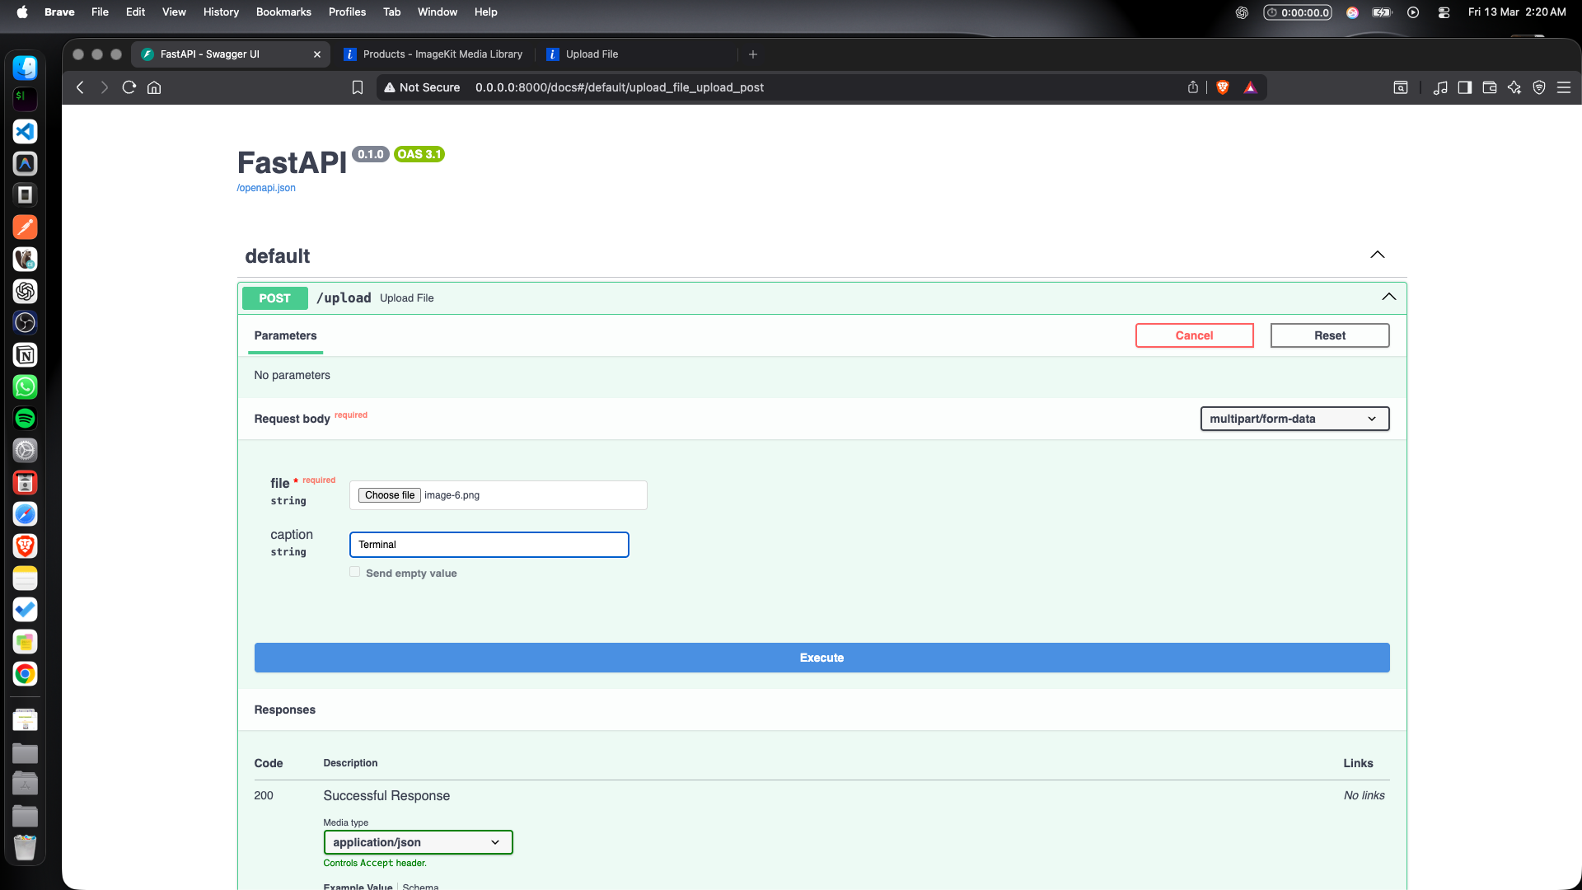The width and height of the screenshot is (1582, 890).
Task: Open WhatsApp from the dock
Action: tap(26, 386)
